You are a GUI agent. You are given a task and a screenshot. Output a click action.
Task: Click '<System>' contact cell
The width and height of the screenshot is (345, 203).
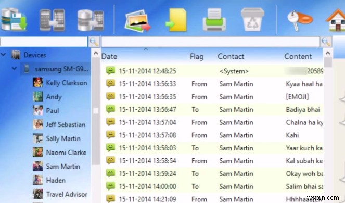point(234,71)
